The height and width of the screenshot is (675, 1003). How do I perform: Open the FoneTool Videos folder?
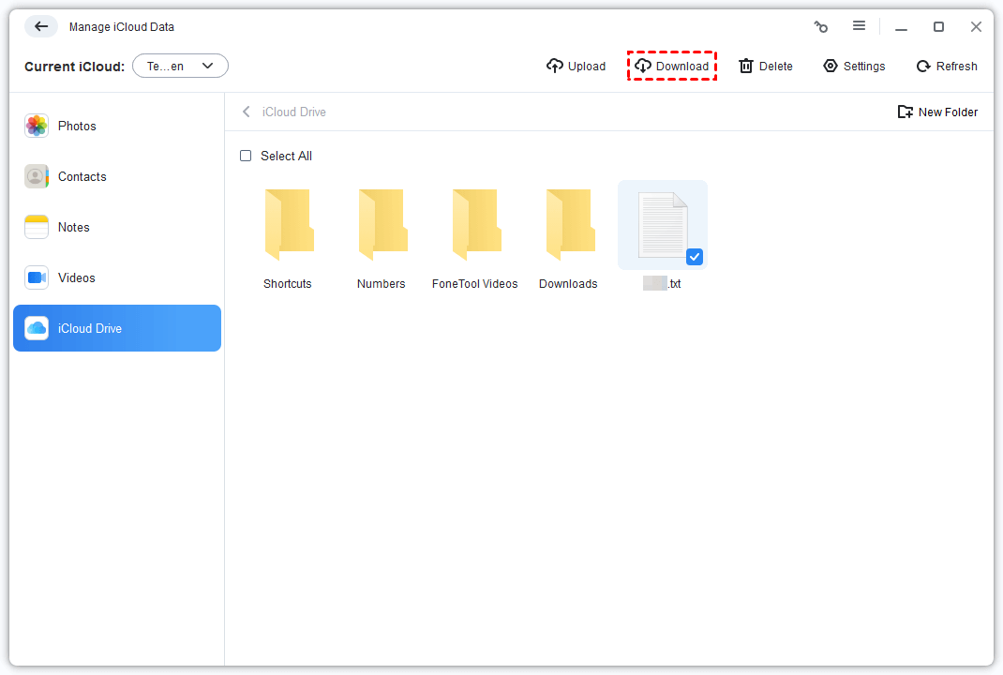(x=475, y=225)
